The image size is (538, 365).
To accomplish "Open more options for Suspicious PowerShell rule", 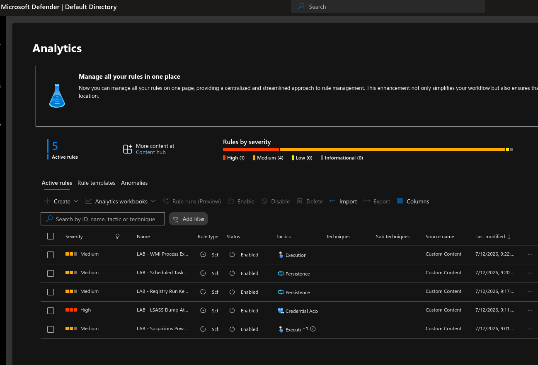I will [x=530, y=329].
